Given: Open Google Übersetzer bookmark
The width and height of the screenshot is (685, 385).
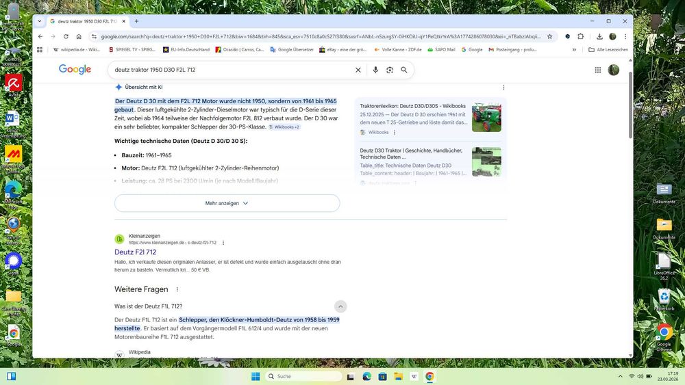Looking at the screenshot, I should pos(292,50).
